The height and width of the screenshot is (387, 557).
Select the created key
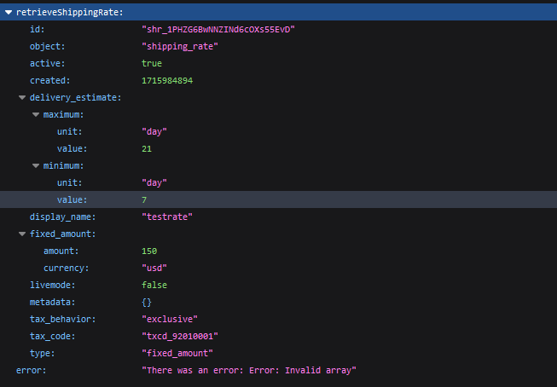pyautogui.click(x=49, y=80)
